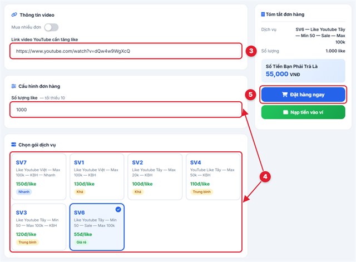356x262 pixels.
Task: Click the SV2 description "Like Youtube Tây — Max 20k"
Action: click(x=154, y=172)
